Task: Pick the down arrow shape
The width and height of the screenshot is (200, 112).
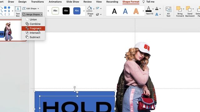Action: pos(9,11)
